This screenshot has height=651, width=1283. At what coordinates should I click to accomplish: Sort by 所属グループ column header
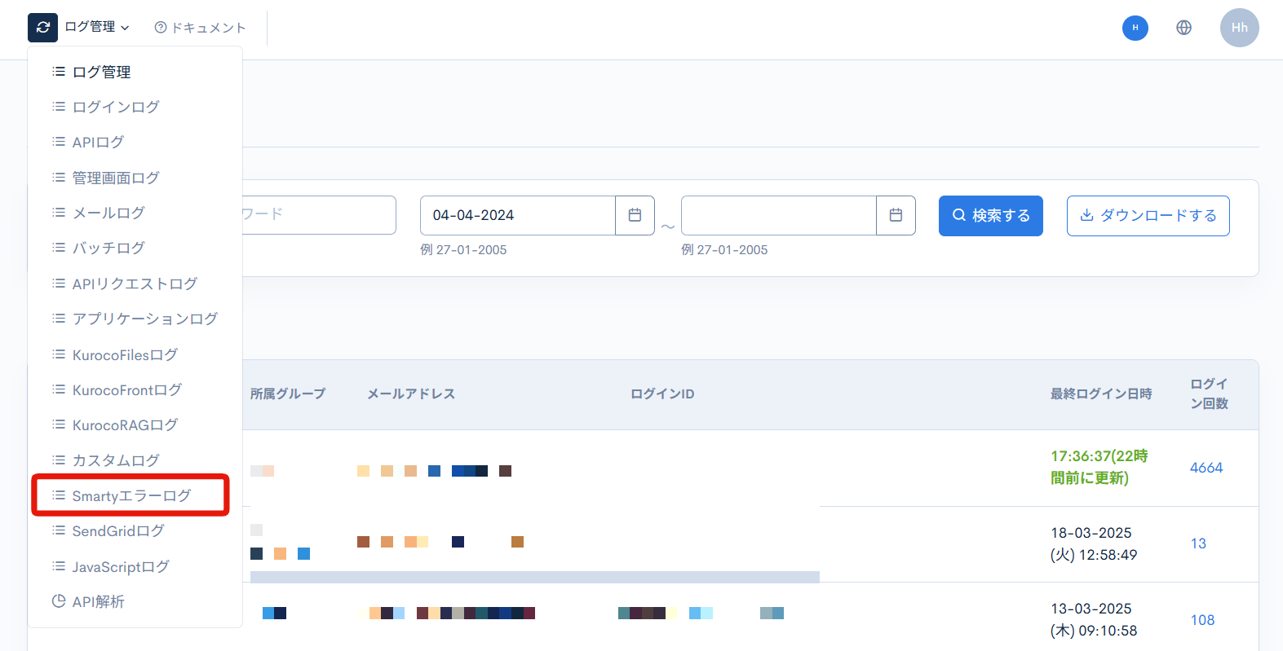tap(288, 394)
